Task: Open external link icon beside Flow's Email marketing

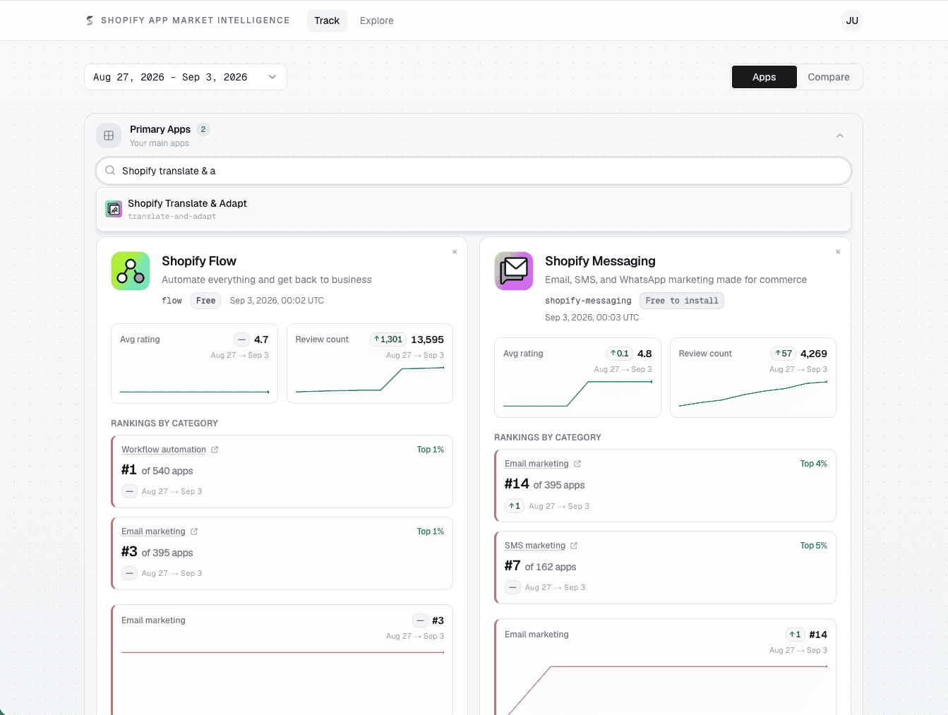Action: click(194, 531)
